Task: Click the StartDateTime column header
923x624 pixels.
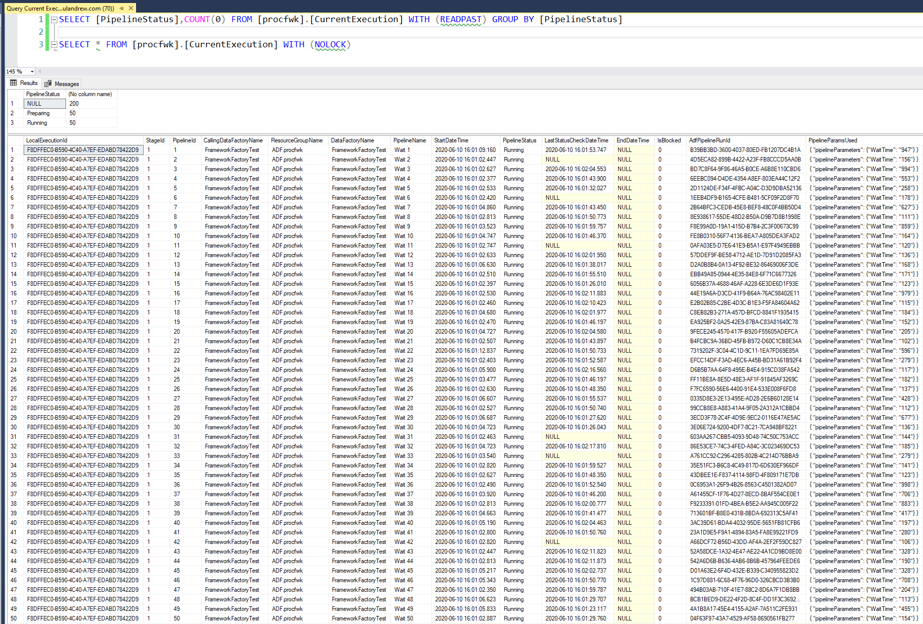Action: [451, 140]
